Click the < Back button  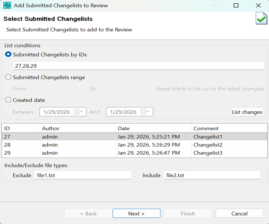coord(88,213)
